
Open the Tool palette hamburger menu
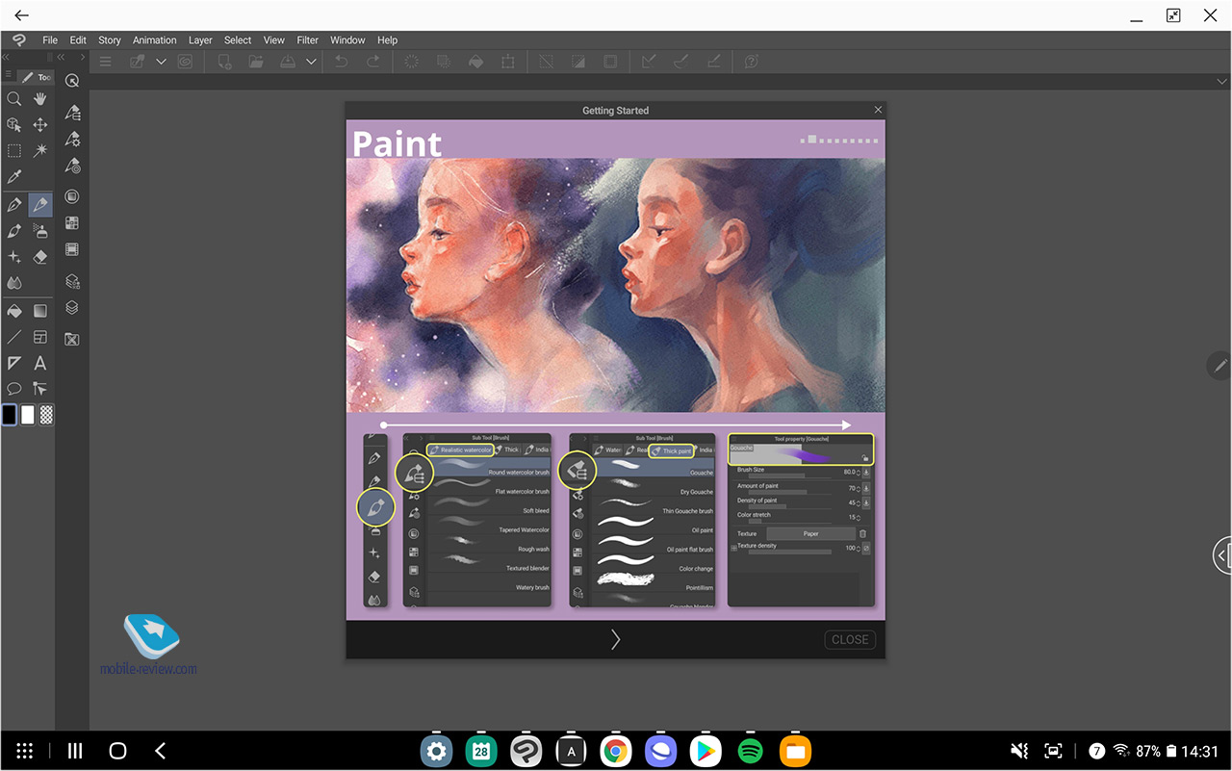(x=9, y=76)
